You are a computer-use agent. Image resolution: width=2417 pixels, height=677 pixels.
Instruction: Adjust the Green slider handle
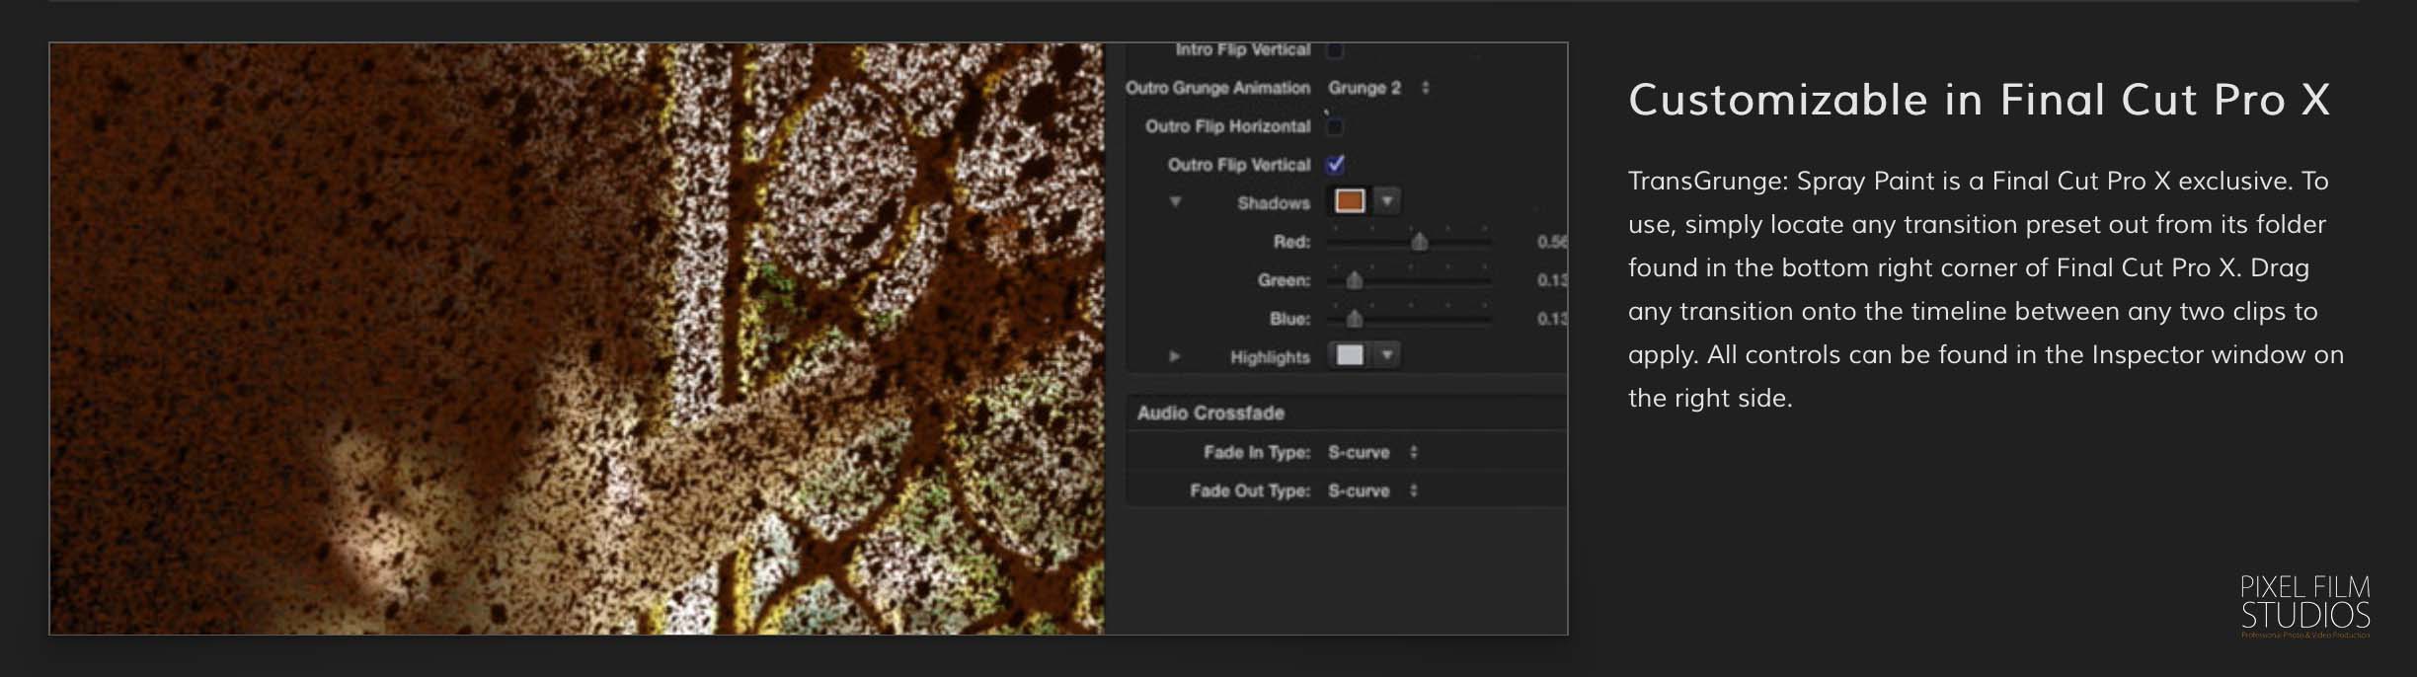click(x=1355, y=280)
